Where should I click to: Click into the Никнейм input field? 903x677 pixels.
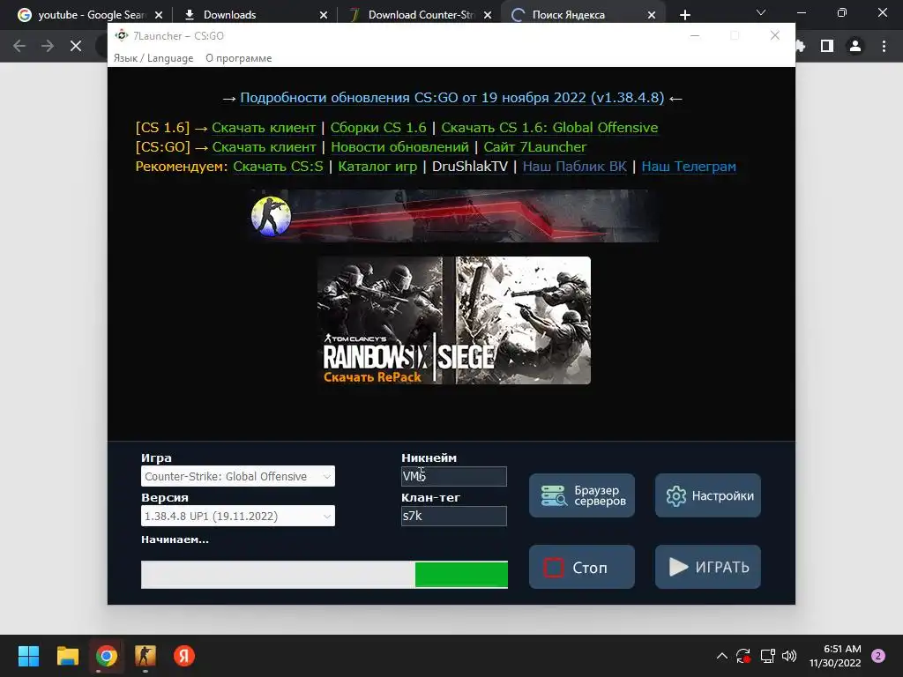click(x=454, y=476)
